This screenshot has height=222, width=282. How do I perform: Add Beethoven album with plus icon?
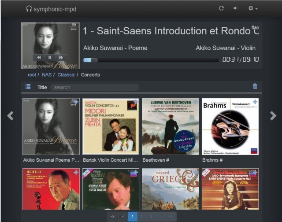[195, 102]
